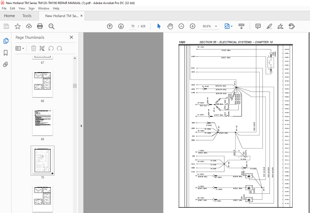Switch to the Tools tab
This screenshot has width=310, height=213.
point(27,16)
